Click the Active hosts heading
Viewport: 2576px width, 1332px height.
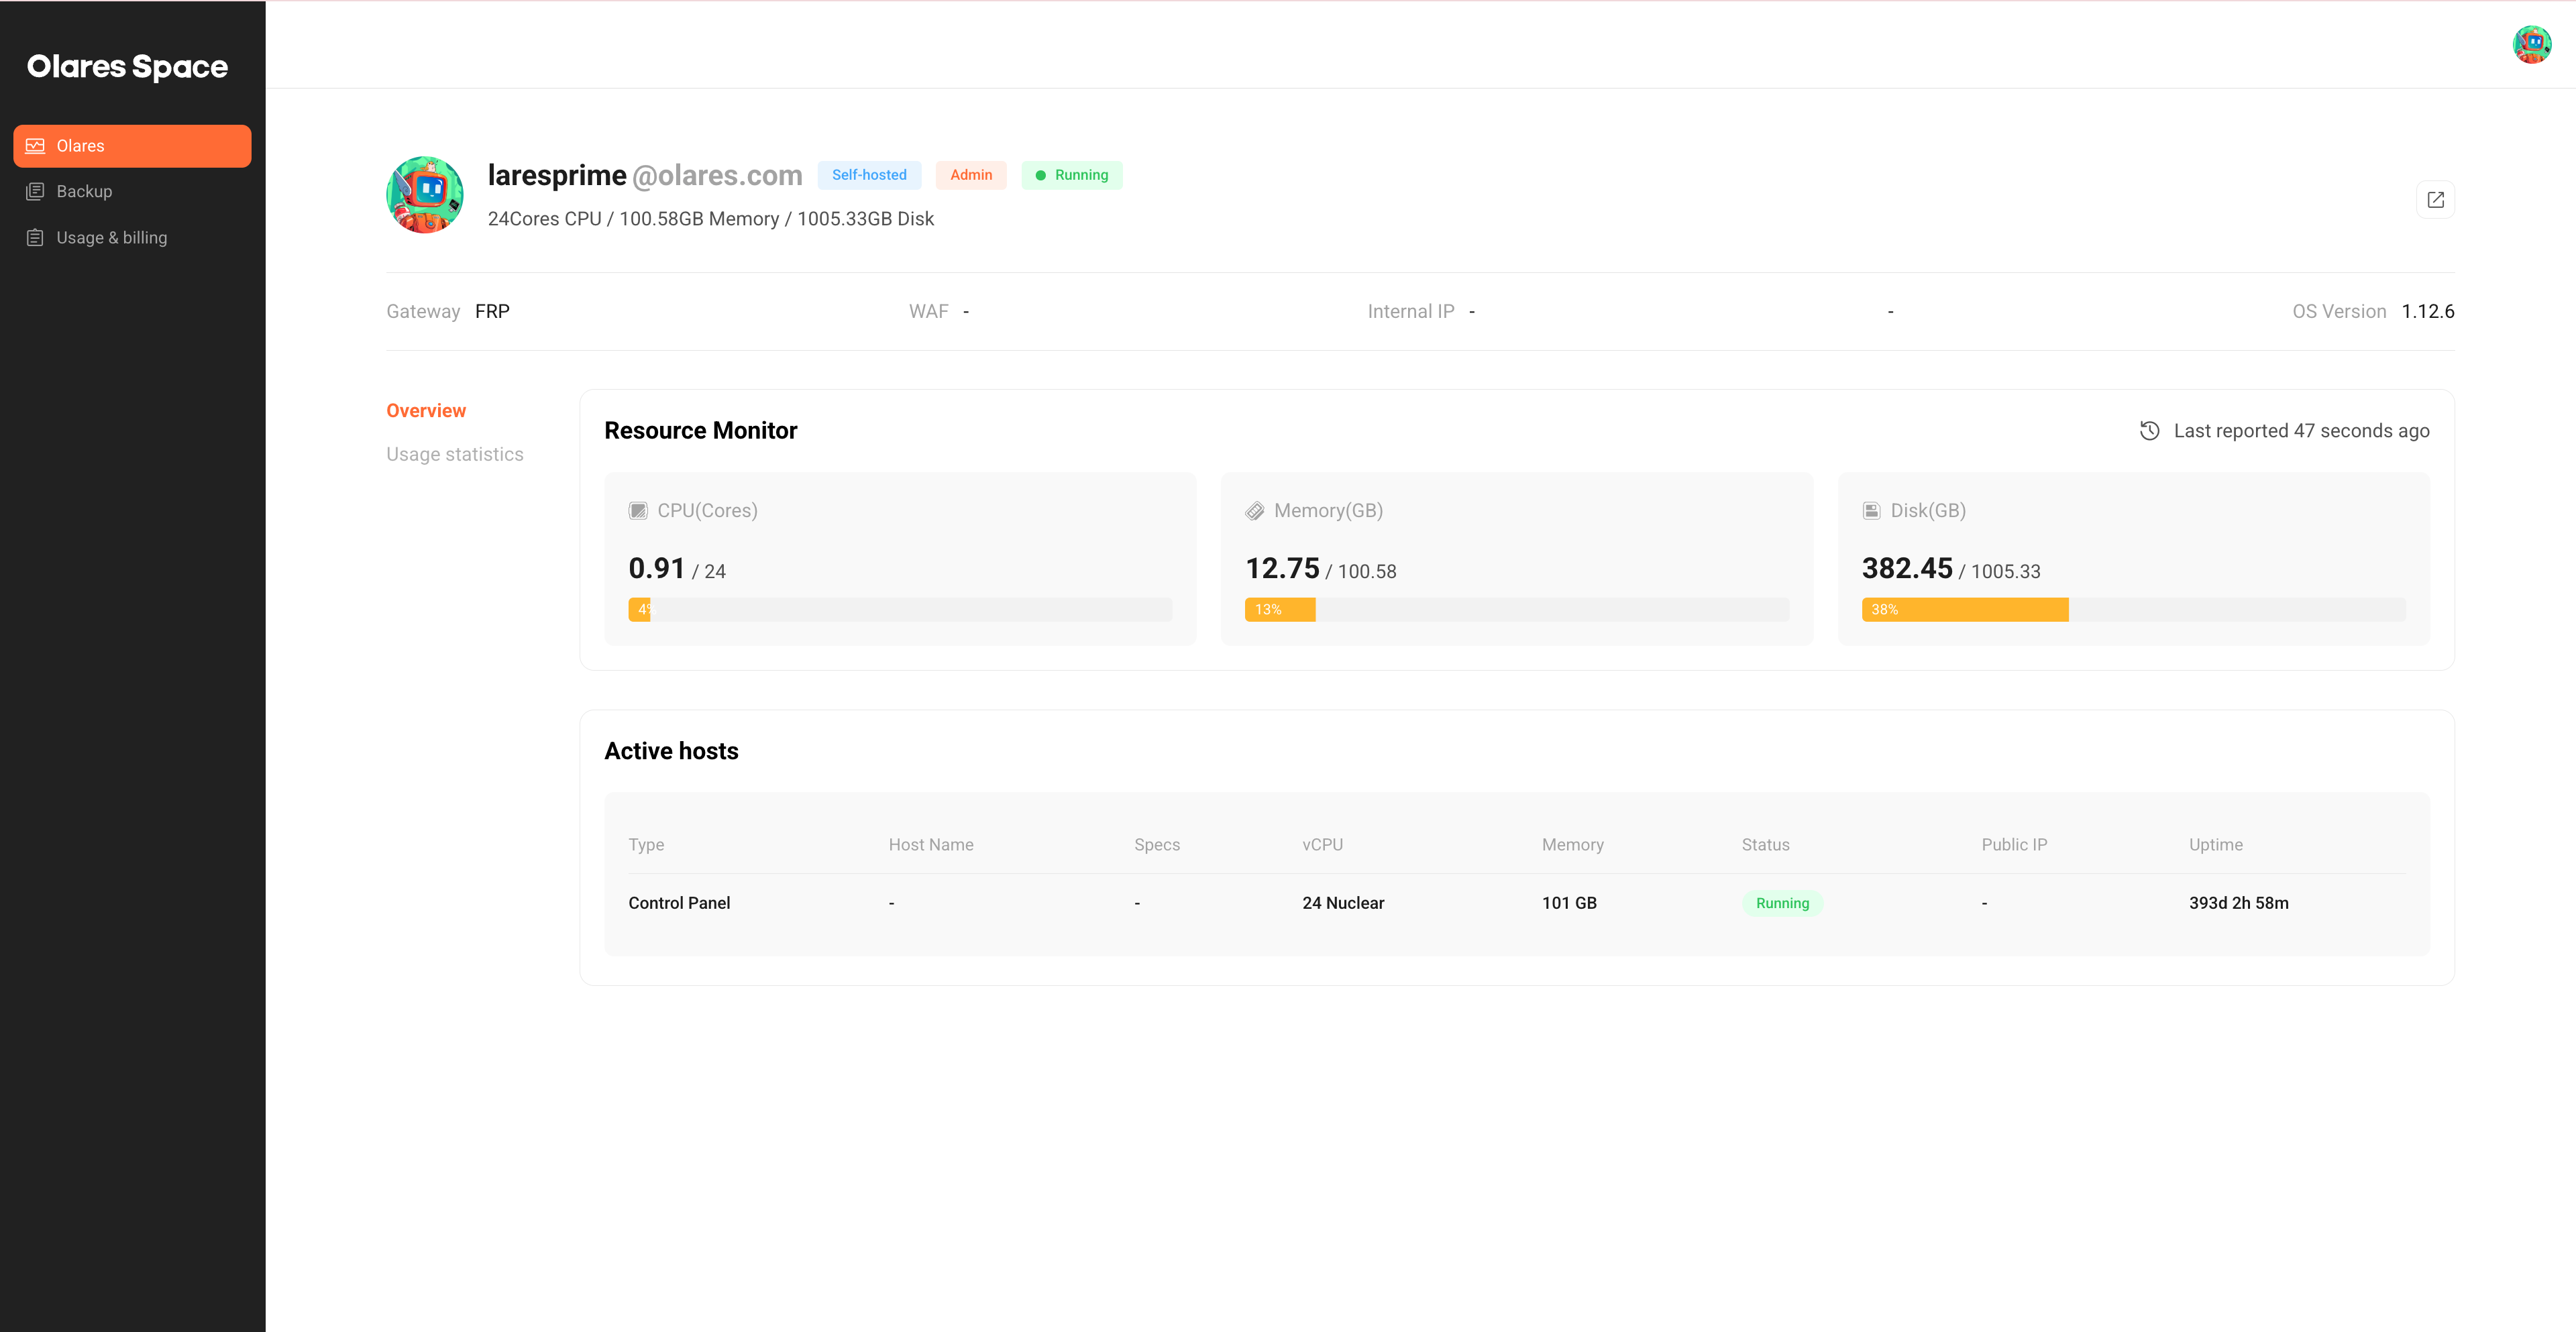coord(671,751)
